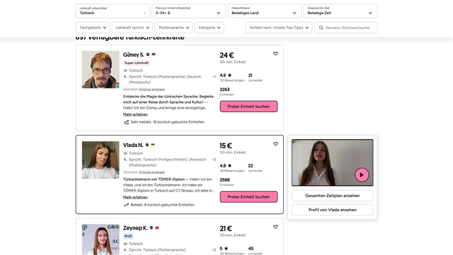Click the 4.9 star rating of Güney S.

point(226,75)
